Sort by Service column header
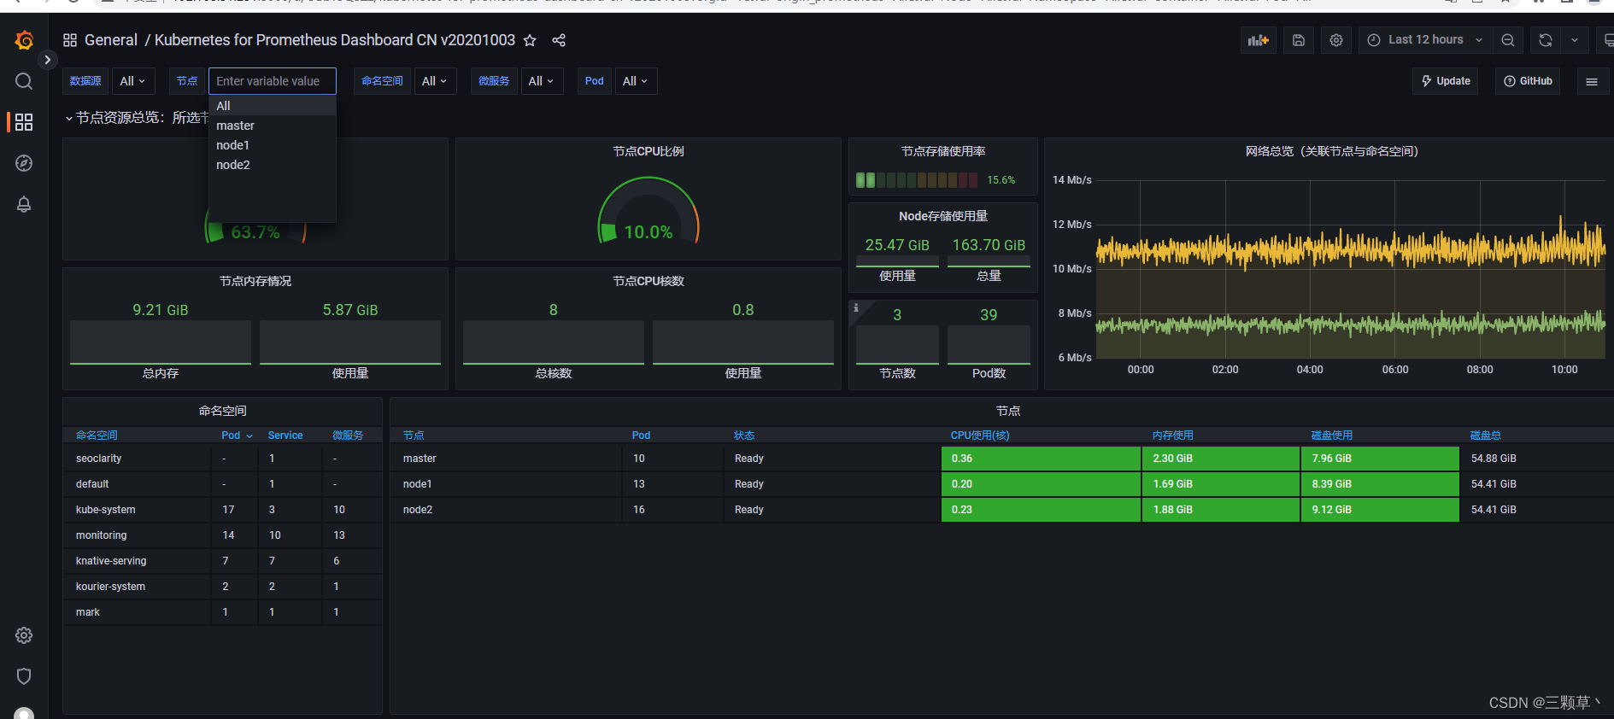This screenshot has width=1614, height=719. 285,435
